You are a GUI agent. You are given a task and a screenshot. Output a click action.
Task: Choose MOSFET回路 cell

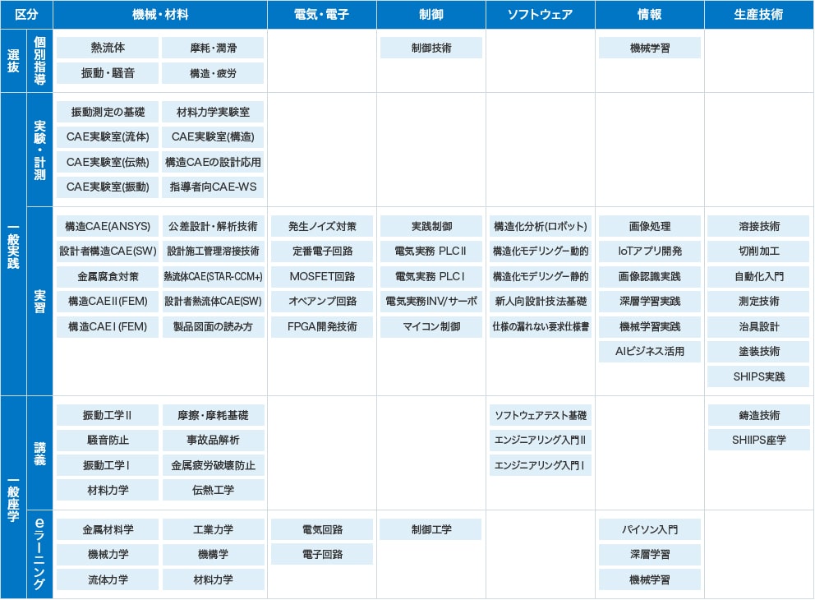click(x=322, y=277)
